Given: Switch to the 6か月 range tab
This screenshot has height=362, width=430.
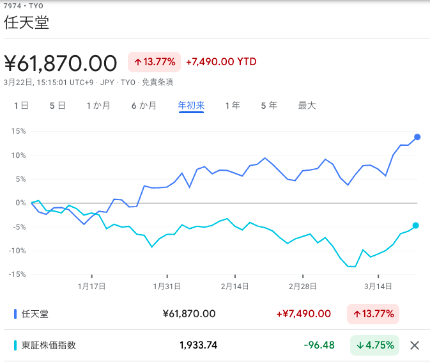Looking at the screenshot, I should click(144, 106).
